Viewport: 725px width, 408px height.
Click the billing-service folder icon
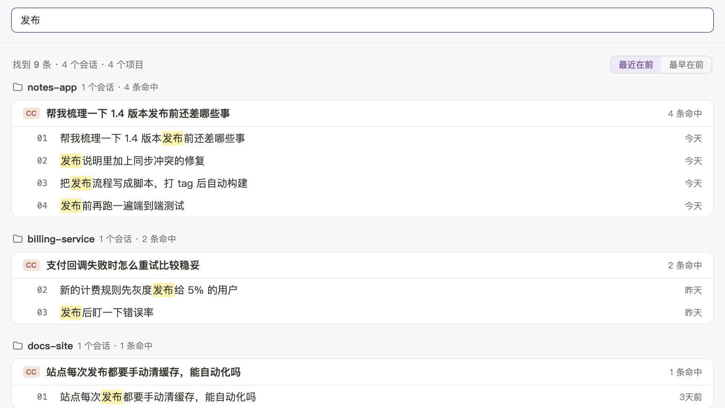pos(18,238)
